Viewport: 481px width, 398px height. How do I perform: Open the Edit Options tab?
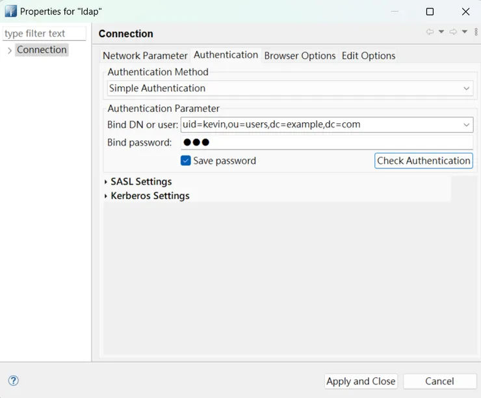click(x=369, y=56)
